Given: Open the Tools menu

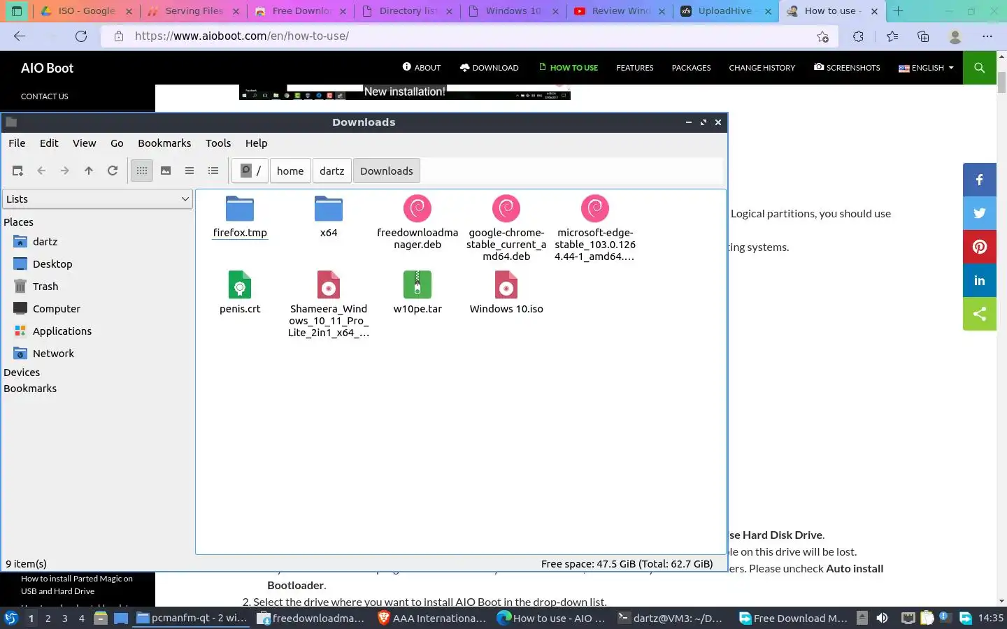Looking at the screenshot, I should (x=218, y=143).
